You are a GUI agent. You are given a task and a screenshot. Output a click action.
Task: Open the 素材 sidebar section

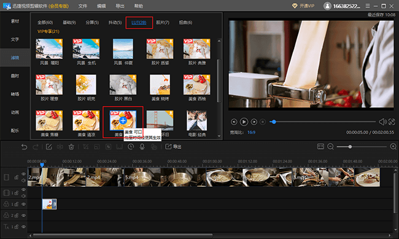(15, 21)
